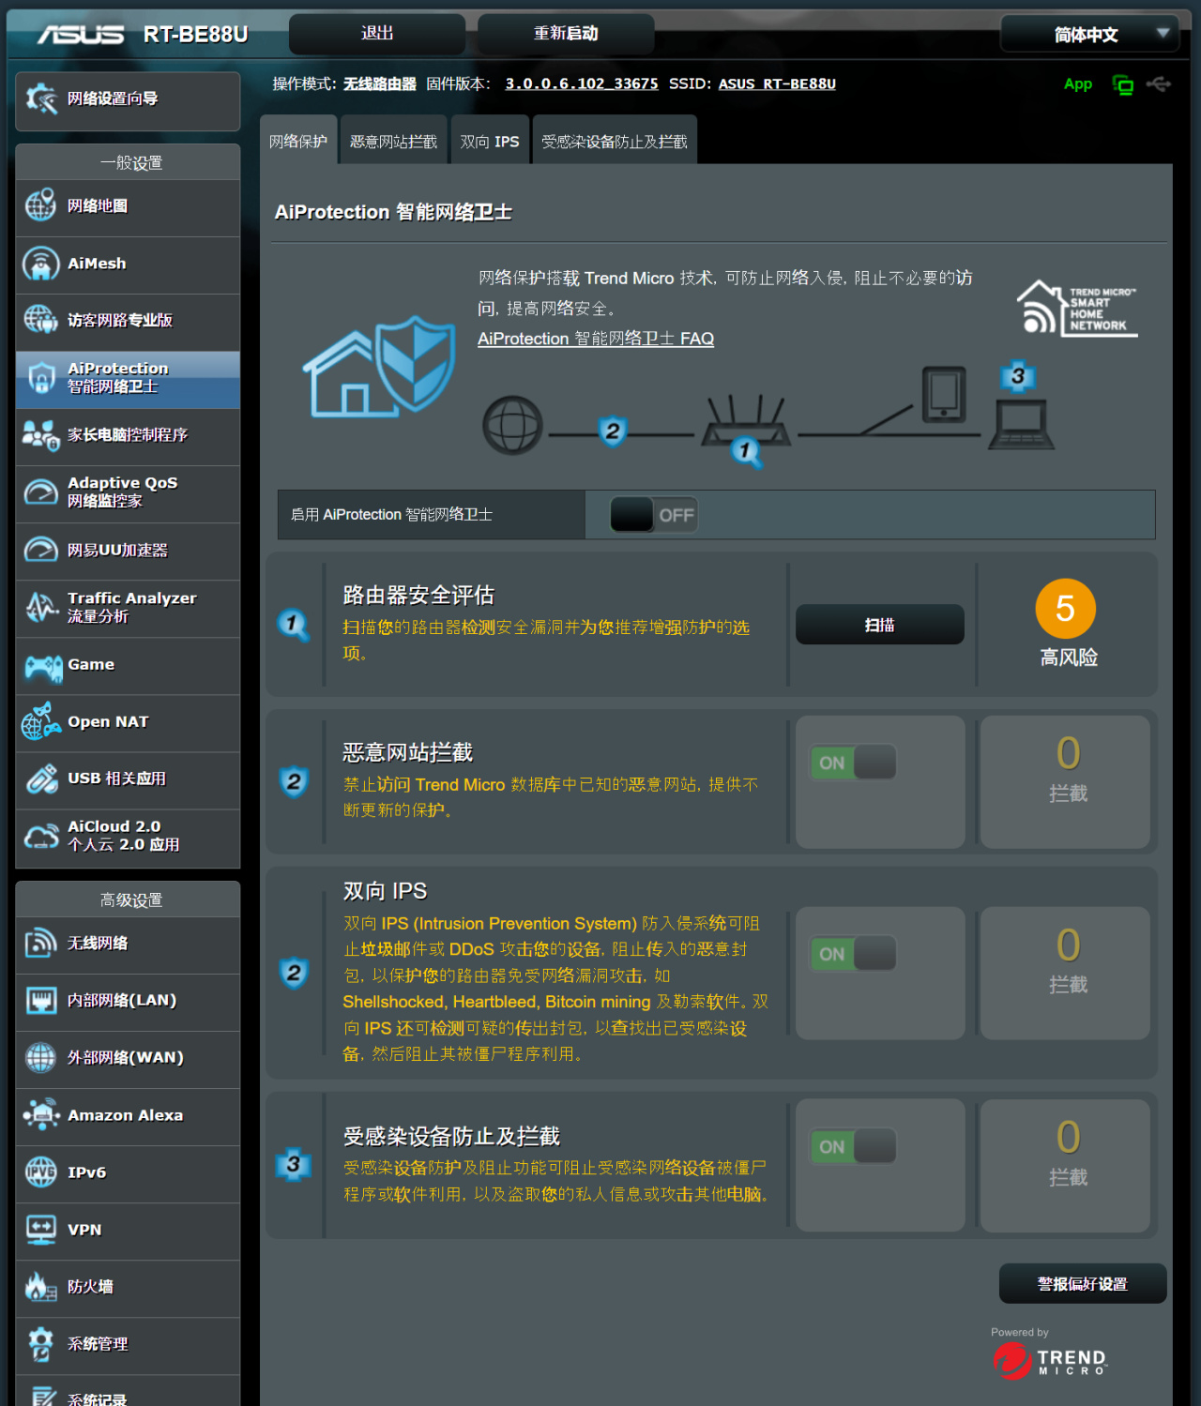This screenshot has width=1201, height=1406.
Task: Open 家长电脑控制程序 icon
Action: pyautogui.click(x=40, y=435)
